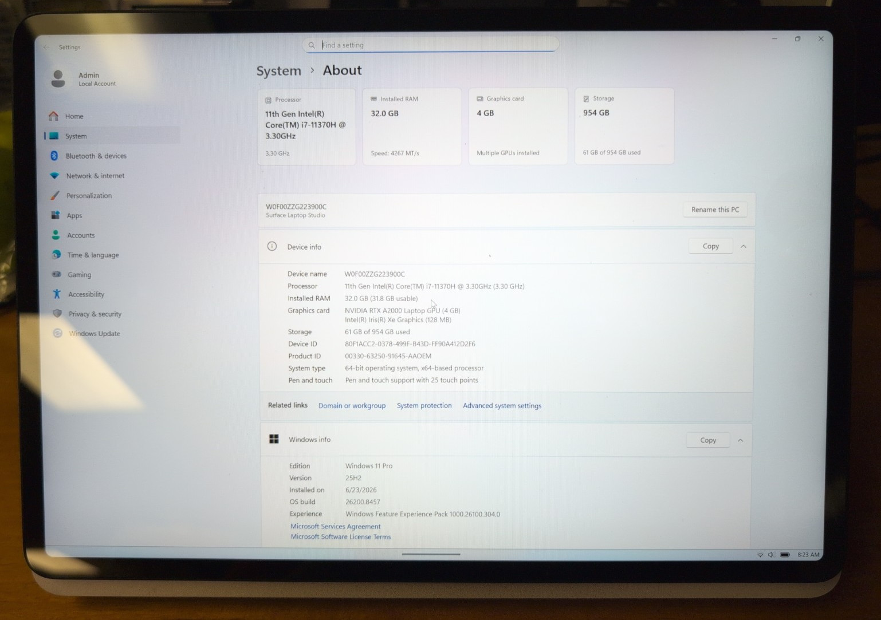Image resolution: width=881 pixels, height=620 pixels.
Task: Open Microsoft Software License Terms link
Action: tap(340, 537)
